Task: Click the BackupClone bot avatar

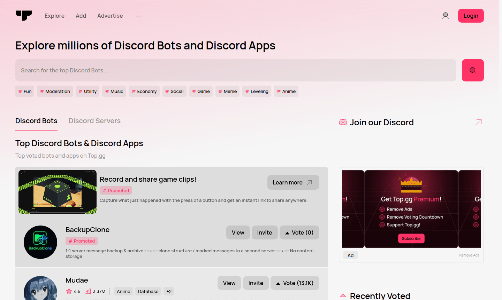Action: pyautogui.click(x=40, y=242)
